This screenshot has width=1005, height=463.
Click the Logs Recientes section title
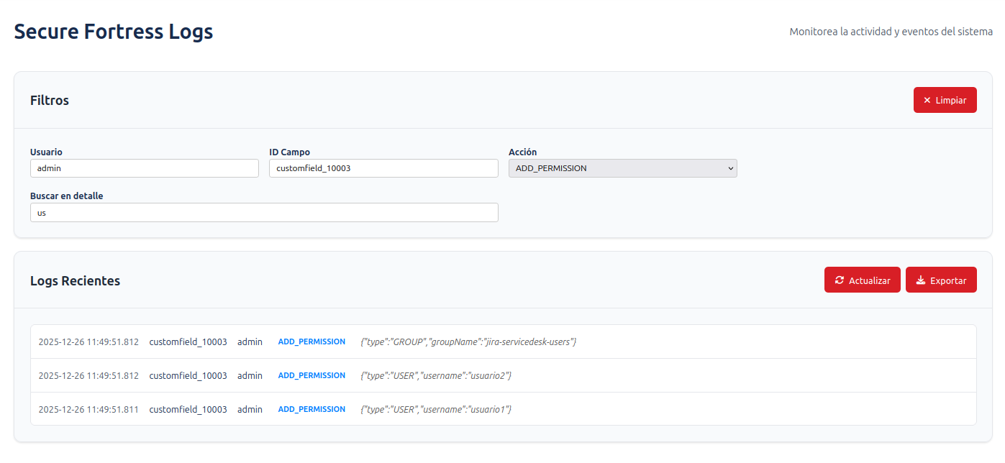pyautogui.click(x=75, y=280)
